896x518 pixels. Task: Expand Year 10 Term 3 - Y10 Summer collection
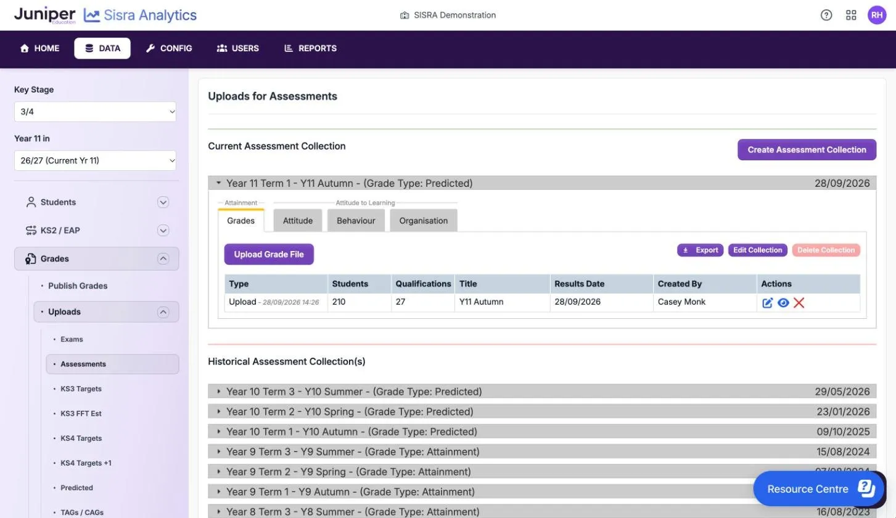pyautogui.click(x=542, y=392)
